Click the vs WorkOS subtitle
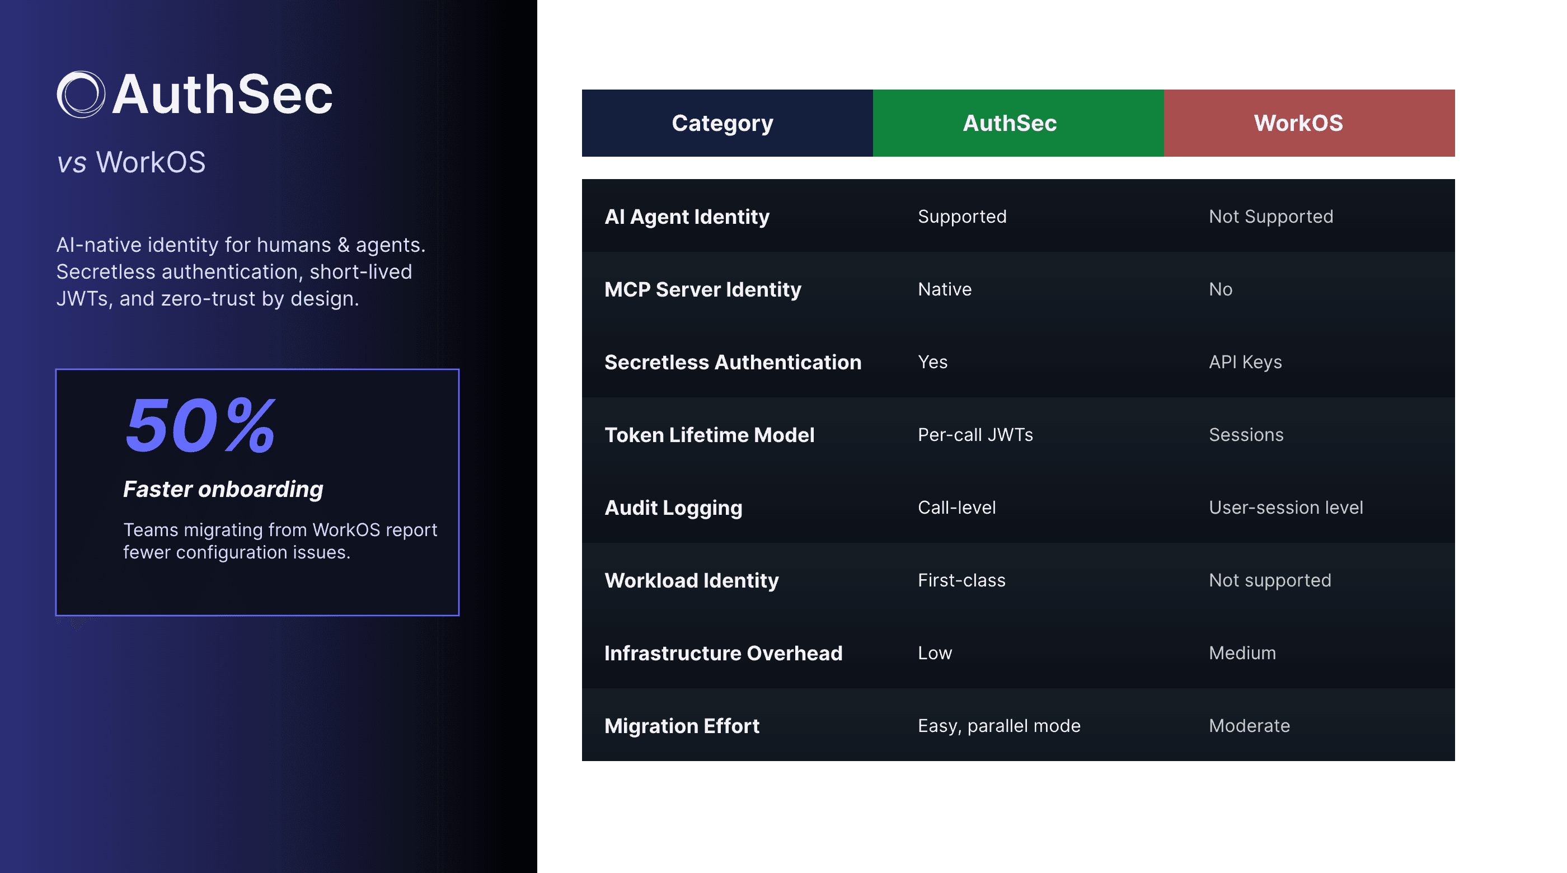The width and height of the screenshot is (1567, 873). [131, 162]
